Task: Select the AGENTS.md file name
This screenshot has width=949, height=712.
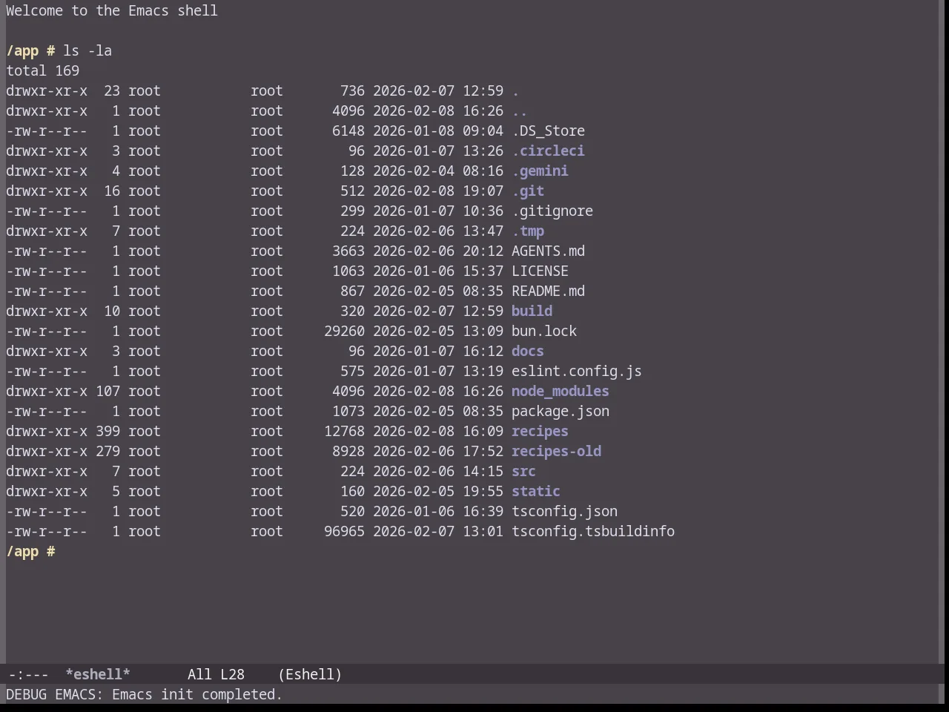Action: 548,251
